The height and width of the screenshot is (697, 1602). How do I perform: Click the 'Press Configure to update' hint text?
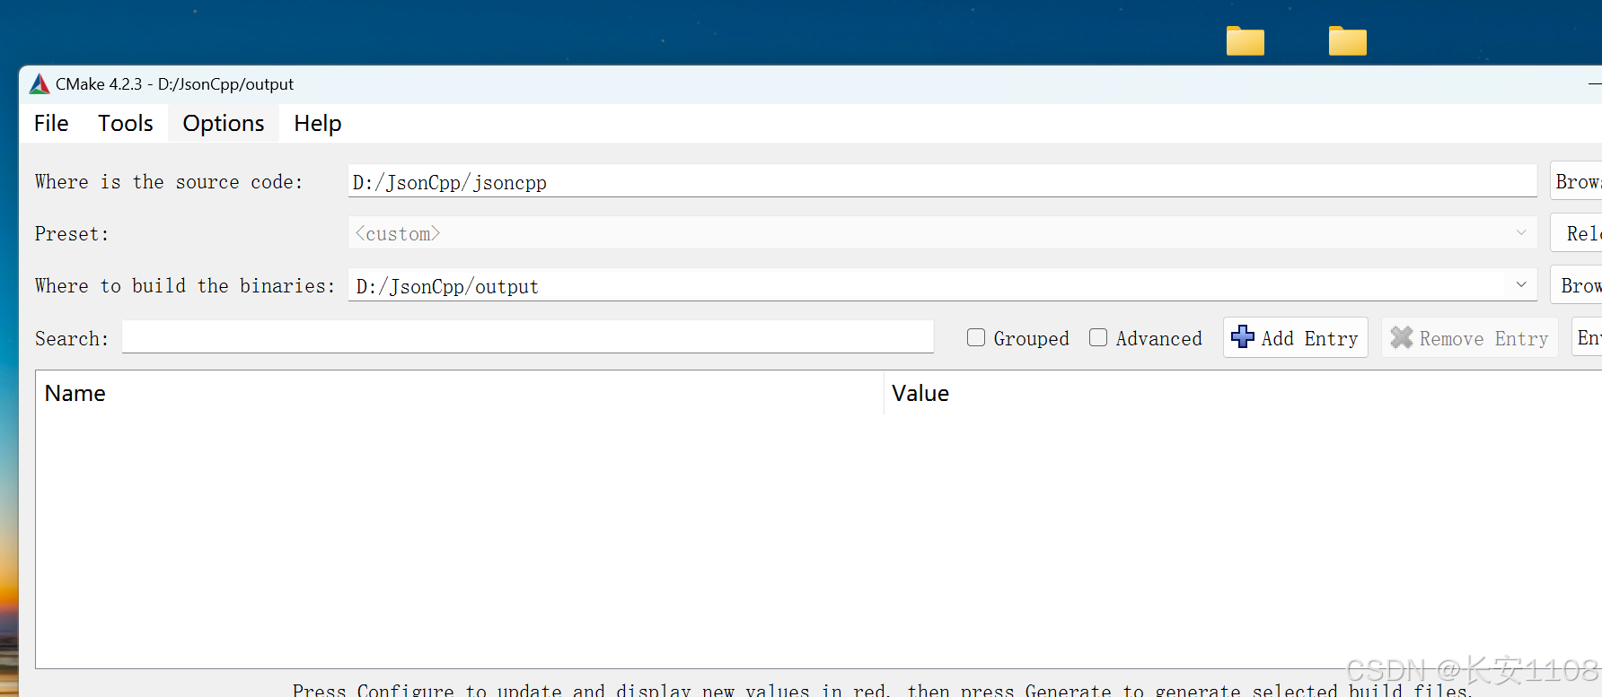(882, 690)
